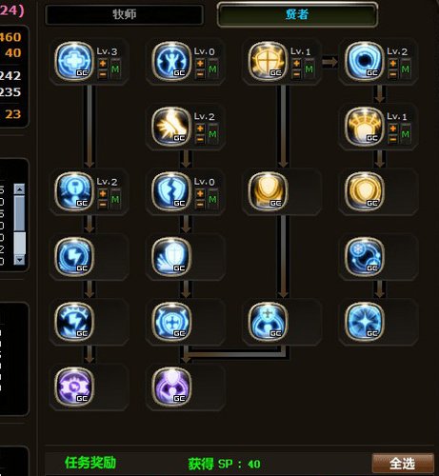Viewport: 439px width, 476px height.
Task: Click the golden cross shield skill icon
Action: coord(268,61)
